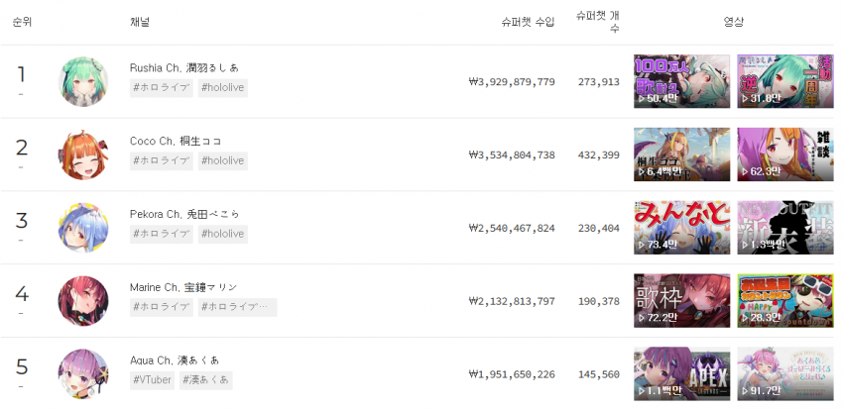Open the Pekora Ch. 兎田ぺこら channel link

(x=184, y=214)
